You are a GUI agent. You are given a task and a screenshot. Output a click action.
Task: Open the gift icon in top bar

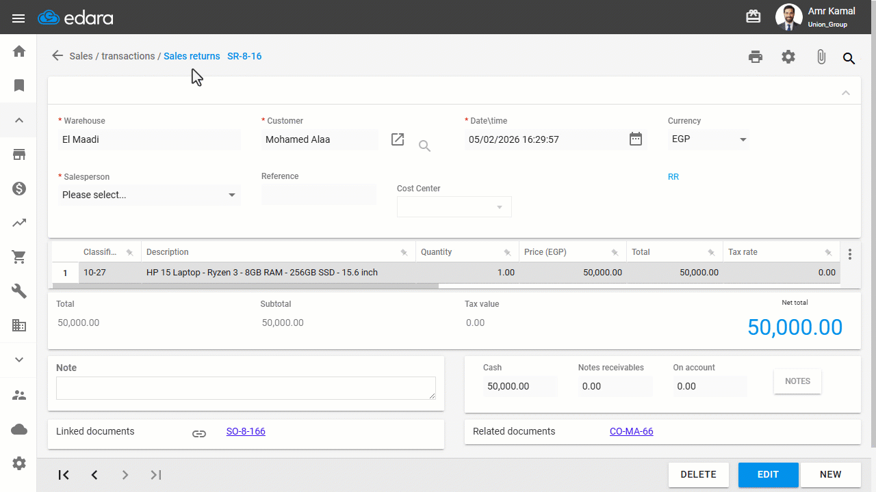(753, 17)
